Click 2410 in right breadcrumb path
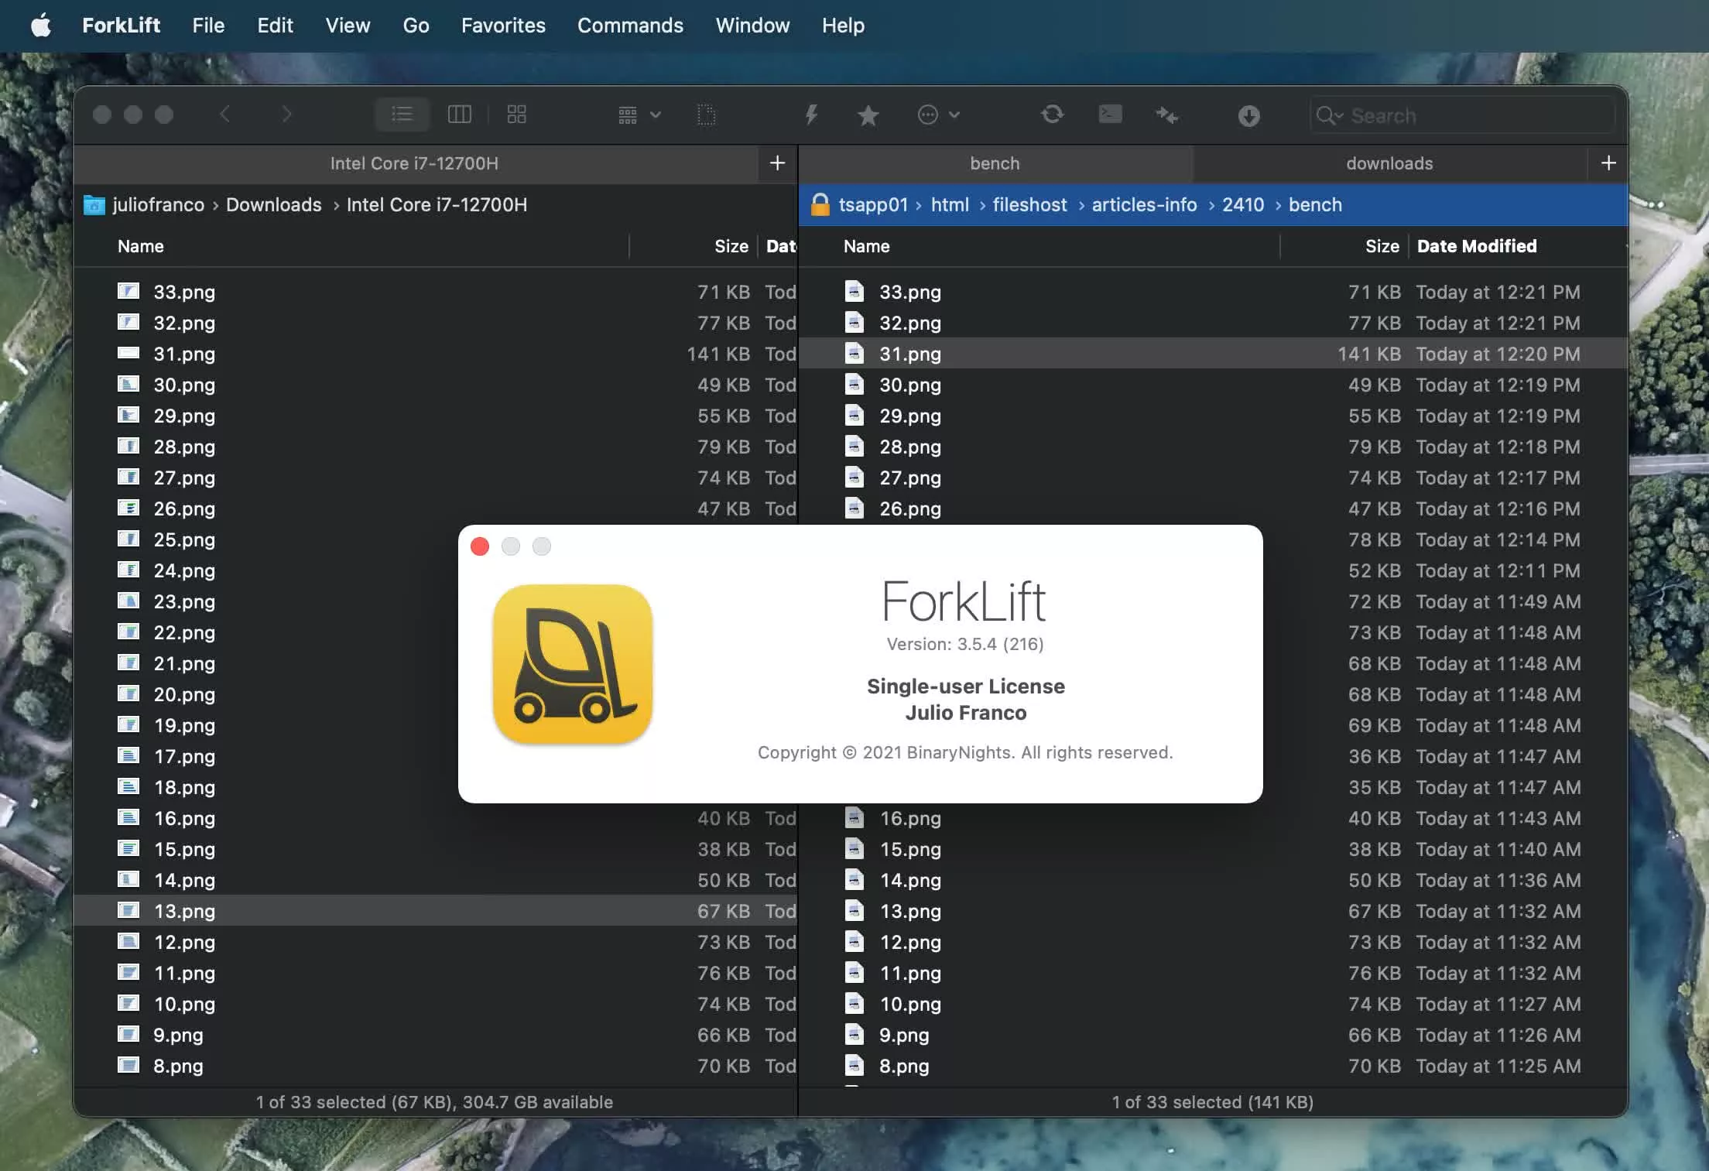The height and width of the screenshot is (1171, 1709). [x=1243, y=204]
